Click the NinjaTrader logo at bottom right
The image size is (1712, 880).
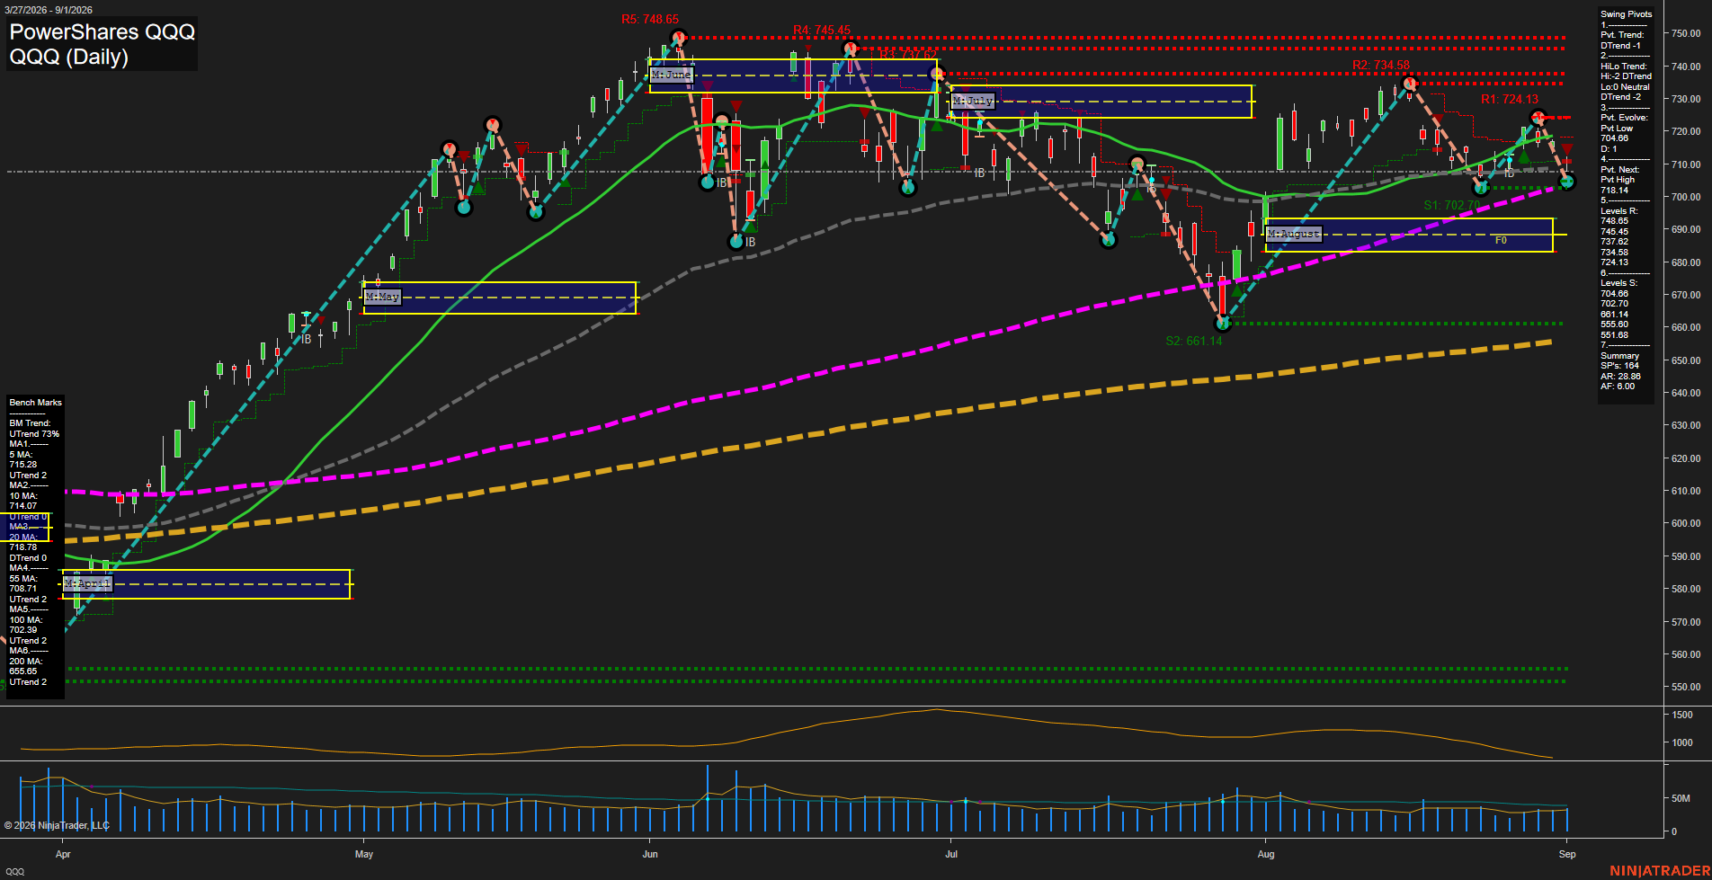[1658, 871]
